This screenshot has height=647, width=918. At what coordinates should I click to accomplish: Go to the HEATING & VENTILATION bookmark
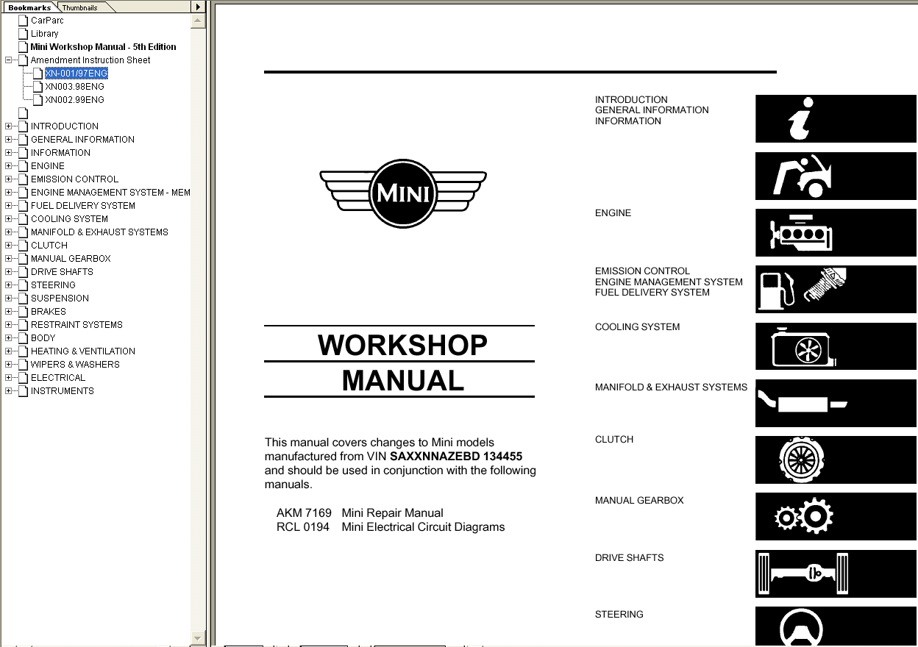[83, 351]
